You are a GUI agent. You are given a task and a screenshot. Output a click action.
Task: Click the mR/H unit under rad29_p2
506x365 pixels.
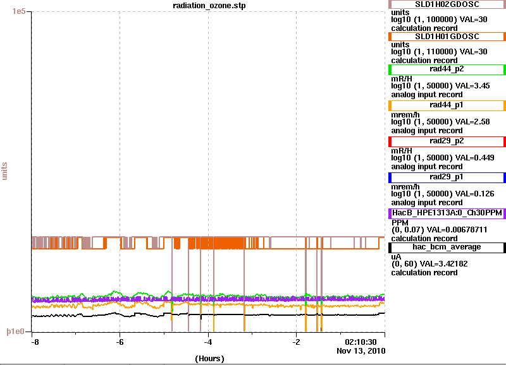click(x=402, y=151)
